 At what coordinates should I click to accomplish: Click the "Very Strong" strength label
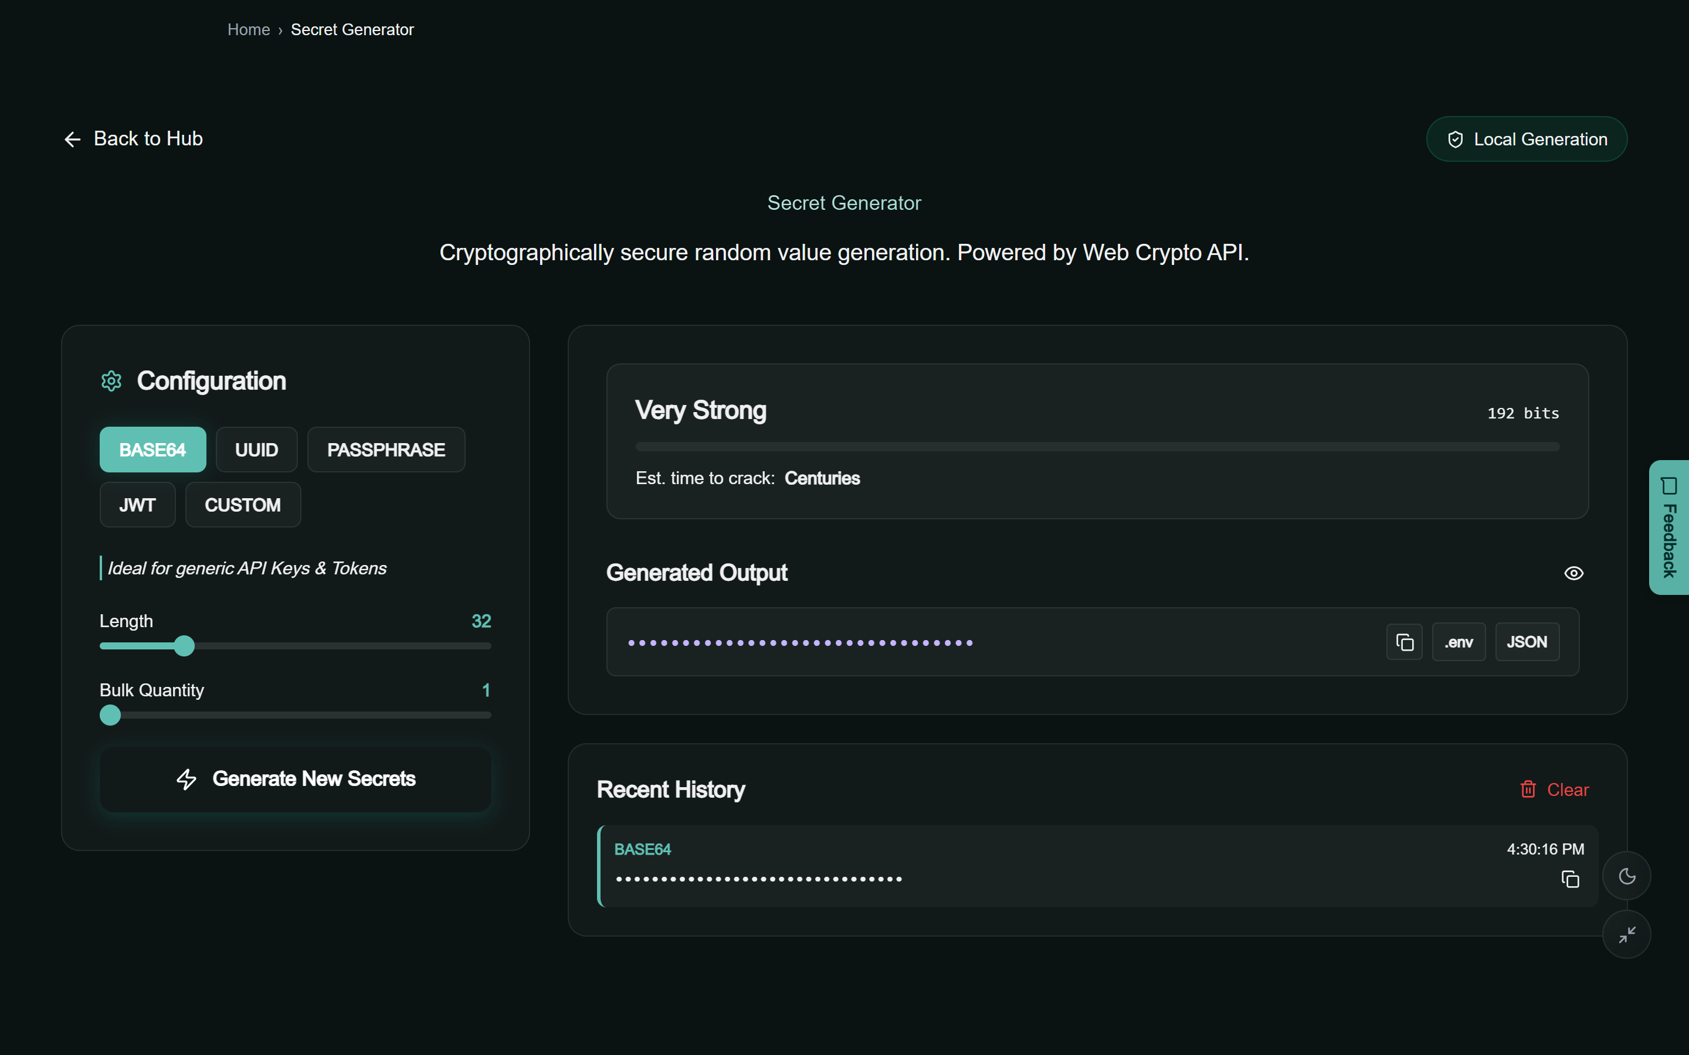(701, 410)
